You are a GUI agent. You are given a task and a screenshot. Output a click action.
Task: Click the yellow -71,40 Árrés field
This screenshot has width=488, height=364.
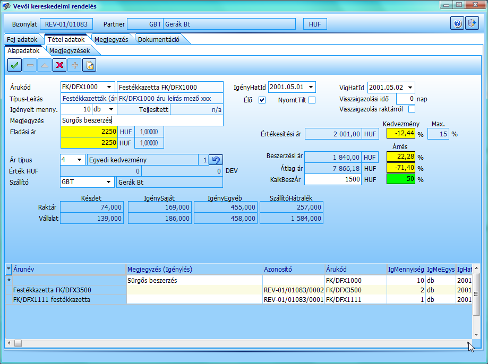(x=401, y=168)
